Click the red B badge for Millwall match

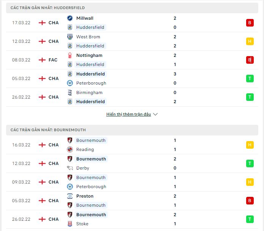pyautogui.click(x=250, y=23)
